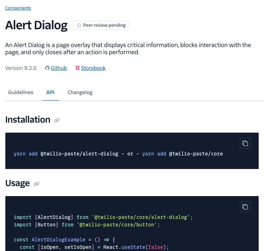Switch to the Guidelines tab
Viewport: 264px width, 251px height.
coord(21,92)
